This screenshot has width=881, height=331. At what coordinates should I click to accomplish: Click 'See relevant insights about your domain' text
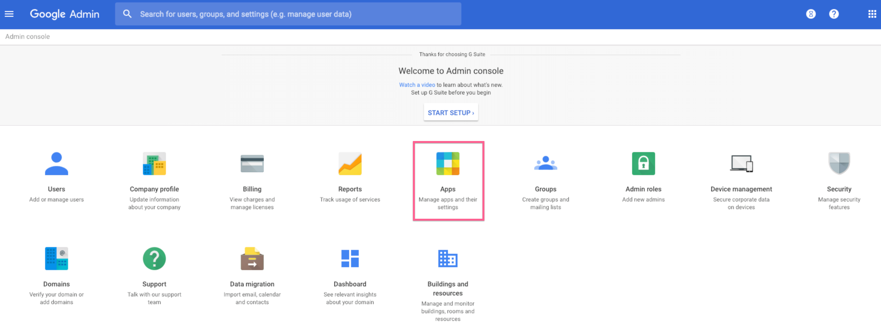350,298
